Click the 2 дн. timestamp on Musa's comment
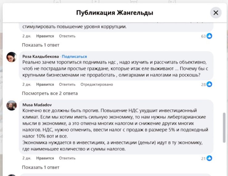The image size is (228, 176). coord(27,158)
